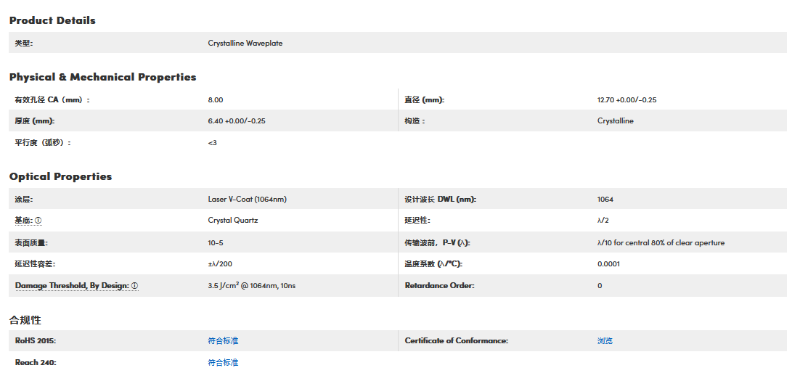Select the Optical Properties heading
The height and width of the screenshot is (381, 800).
pos(61,176)
